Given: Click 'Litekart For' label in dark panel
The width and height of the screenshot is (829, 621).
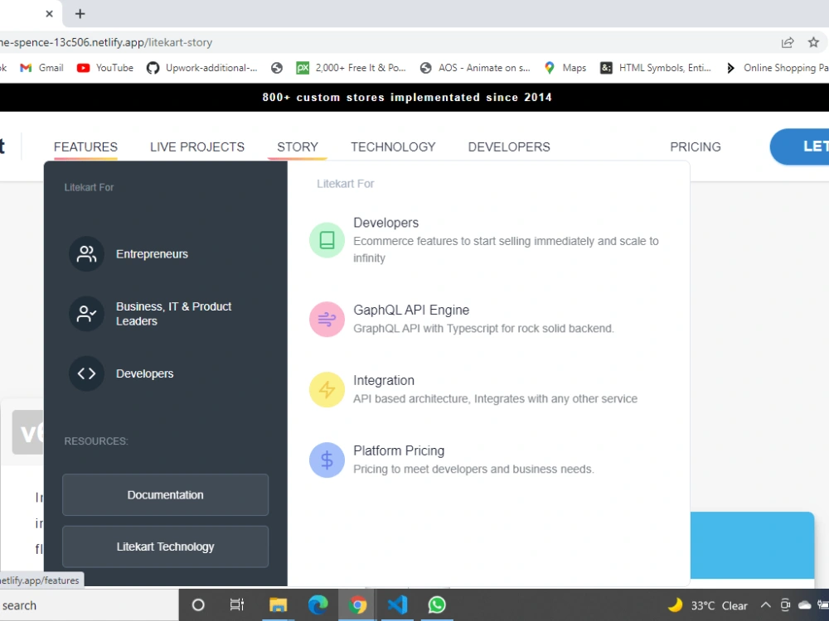Looking at the screenshot, I should (x=89, y=187).
